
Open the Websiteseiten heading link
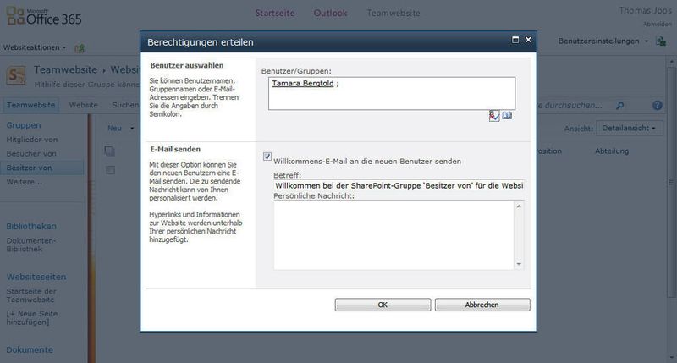coord(36,277)
